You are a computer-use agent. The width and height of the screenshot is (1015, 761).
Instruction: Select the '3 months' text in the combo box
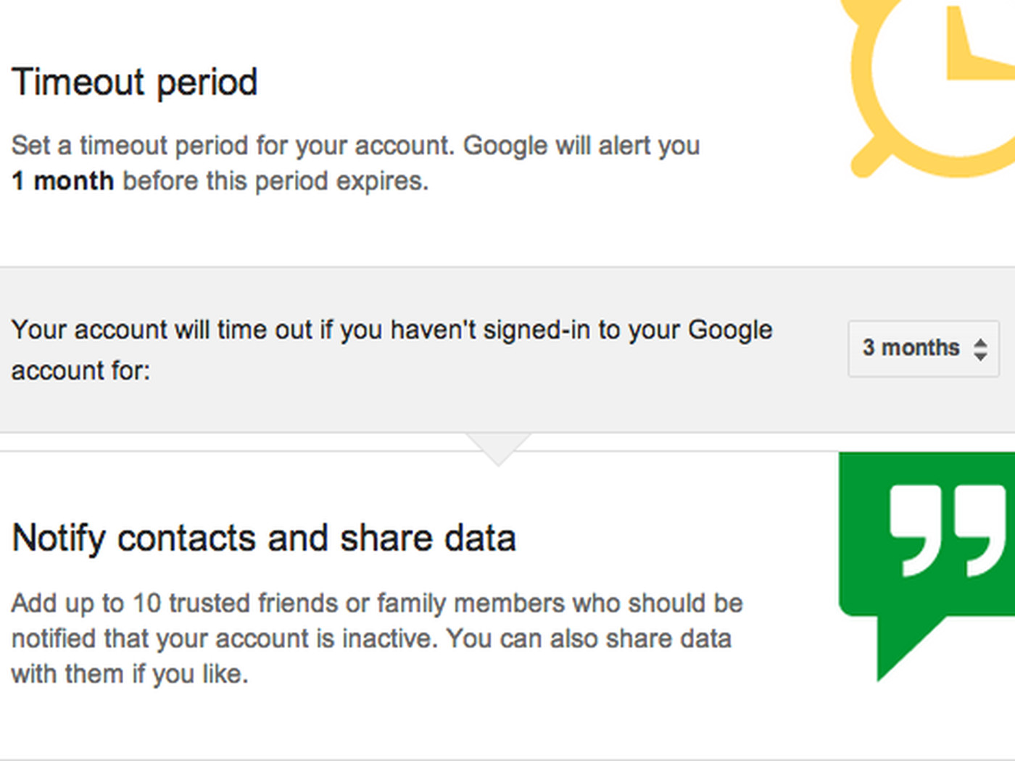click(911, 348)
